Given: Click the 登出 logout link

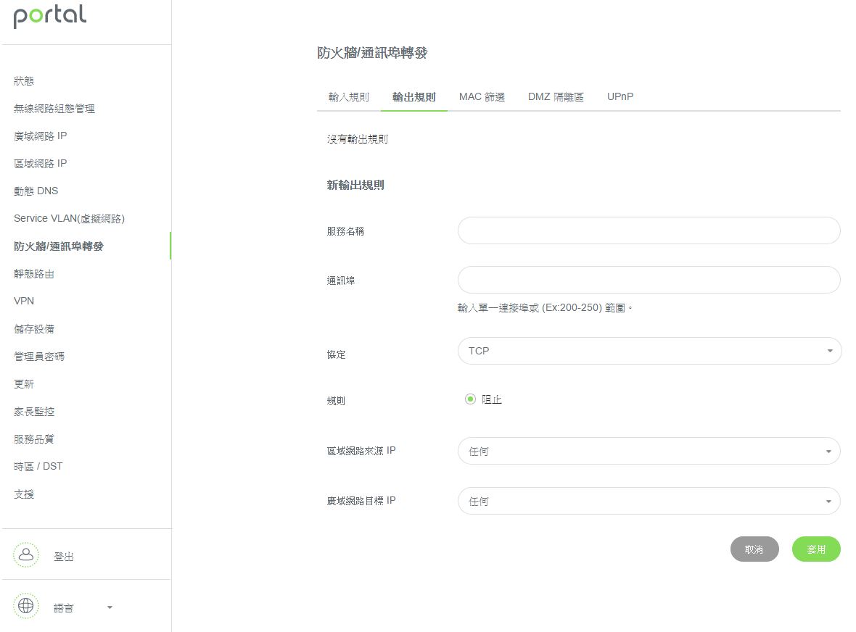Looking at the screenshot, I should (63, 556).
